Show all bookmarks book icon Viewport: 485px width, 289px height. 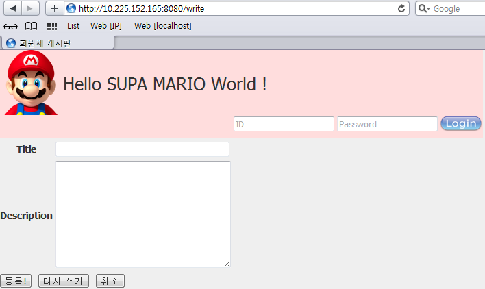point(31,26)
